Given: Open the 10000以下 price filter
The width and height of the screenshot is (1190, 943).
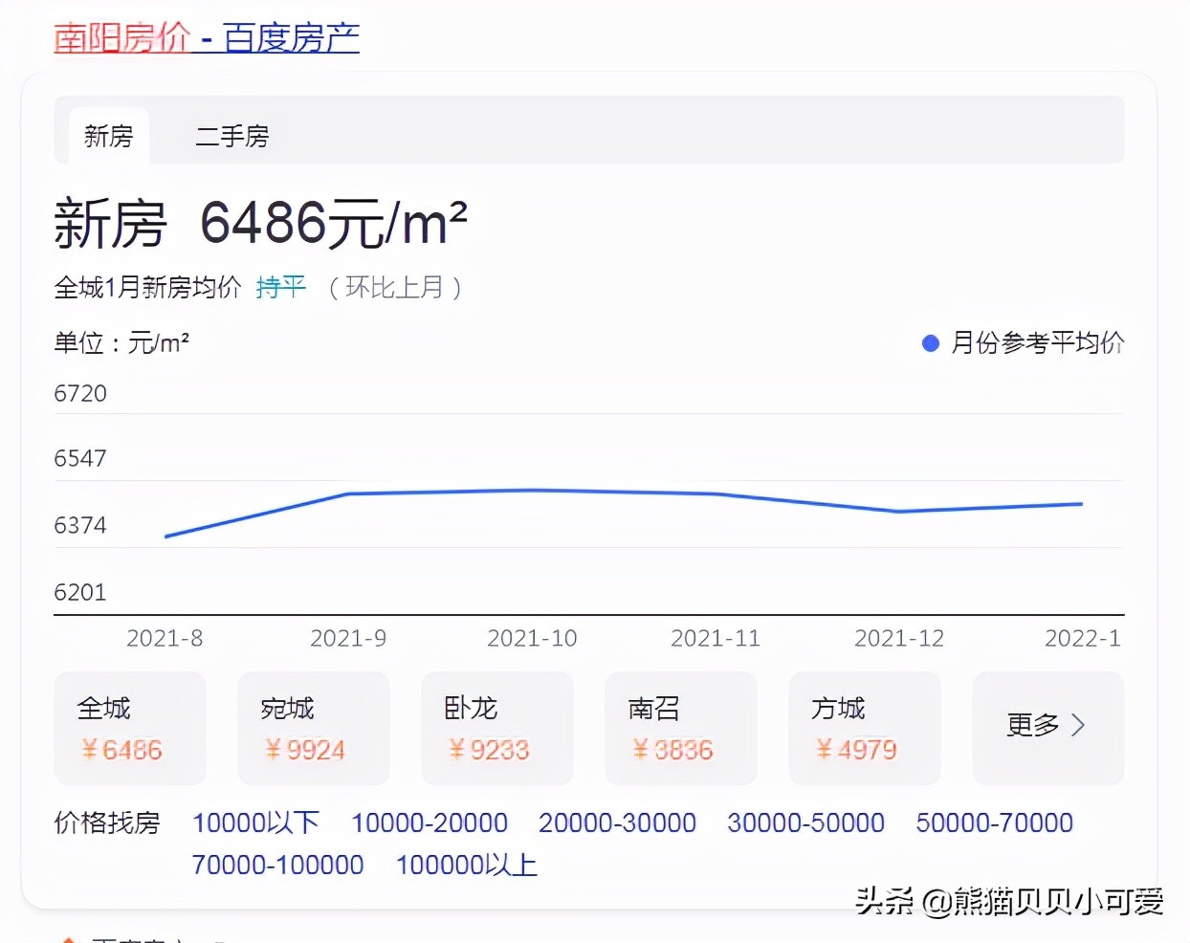Looking at the screenshot, I should point(256,822).
